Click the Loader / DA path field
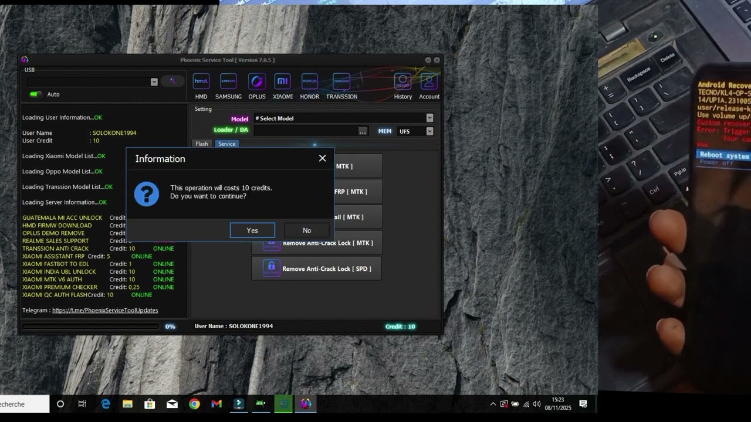Screen dimensions: 751x422 [305, 131]
